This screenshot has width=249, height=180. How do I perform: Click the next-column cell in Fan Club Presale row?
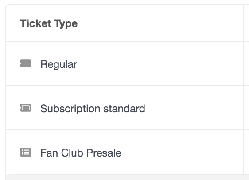[247, 152]
